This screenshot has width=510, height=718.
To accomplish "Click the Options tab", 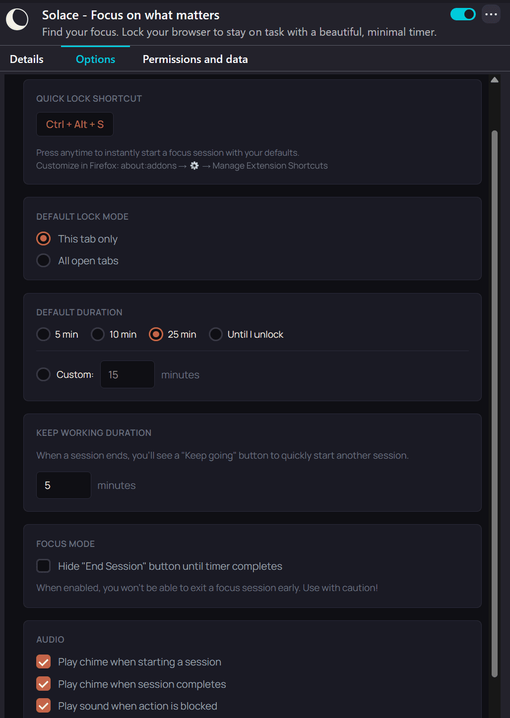I will click(95, 59).
